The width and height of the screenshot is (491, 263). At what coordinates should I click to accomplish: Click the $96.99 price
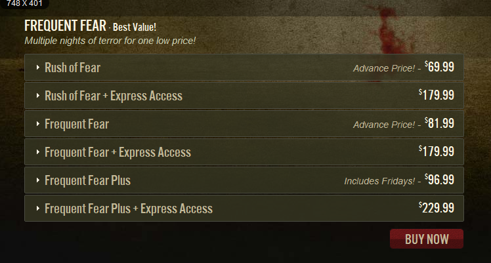pyautogui.click(x=439, y=179)
